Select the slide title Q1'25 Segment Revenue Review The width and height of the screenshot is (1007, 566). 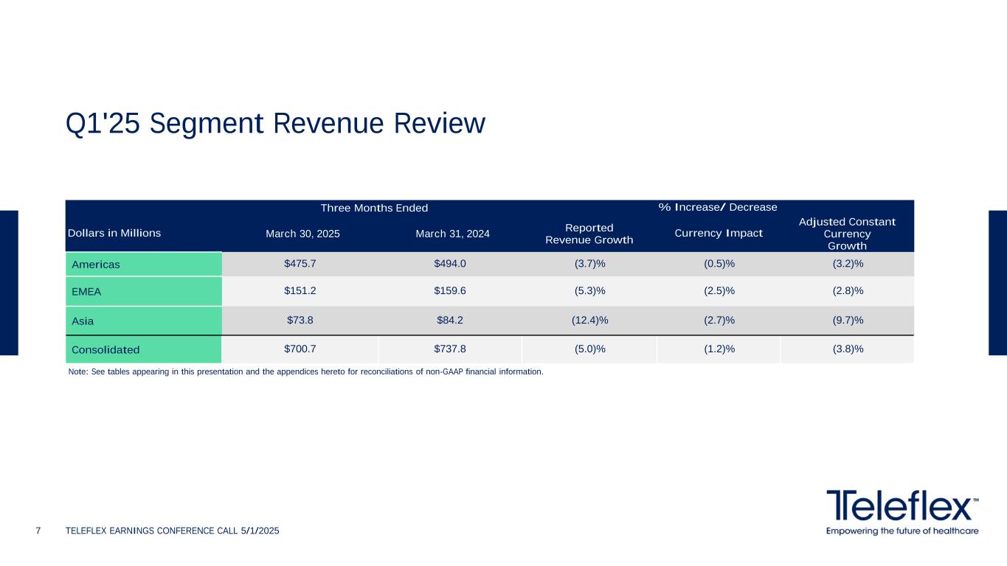pos(275,123)
